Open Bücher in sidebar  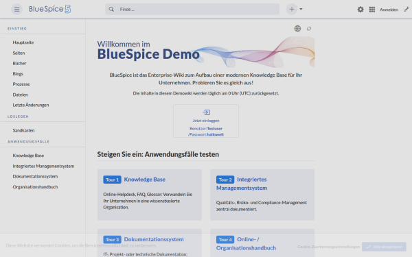coord(19,63)
